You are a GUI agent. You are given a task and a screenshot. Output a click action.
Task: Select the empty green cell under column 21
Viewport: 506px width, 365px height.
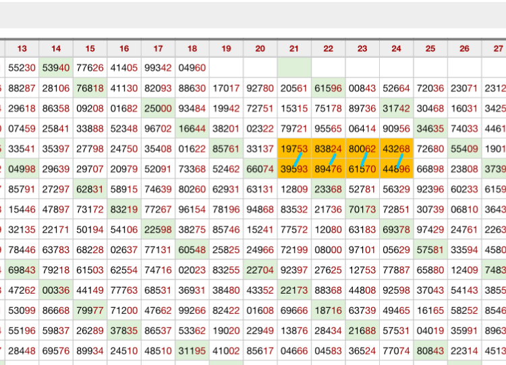point(294,67)
